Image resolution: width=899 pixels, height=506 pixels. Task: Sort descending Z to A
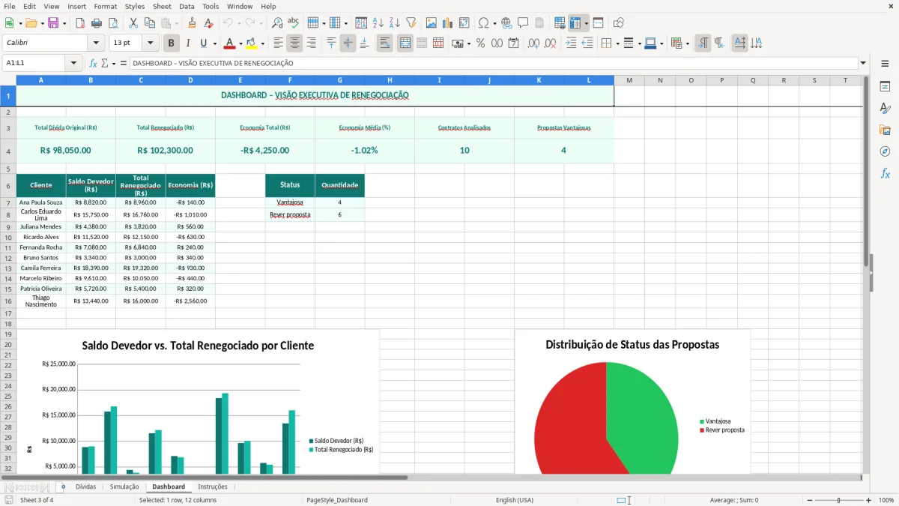coord(394,23)
